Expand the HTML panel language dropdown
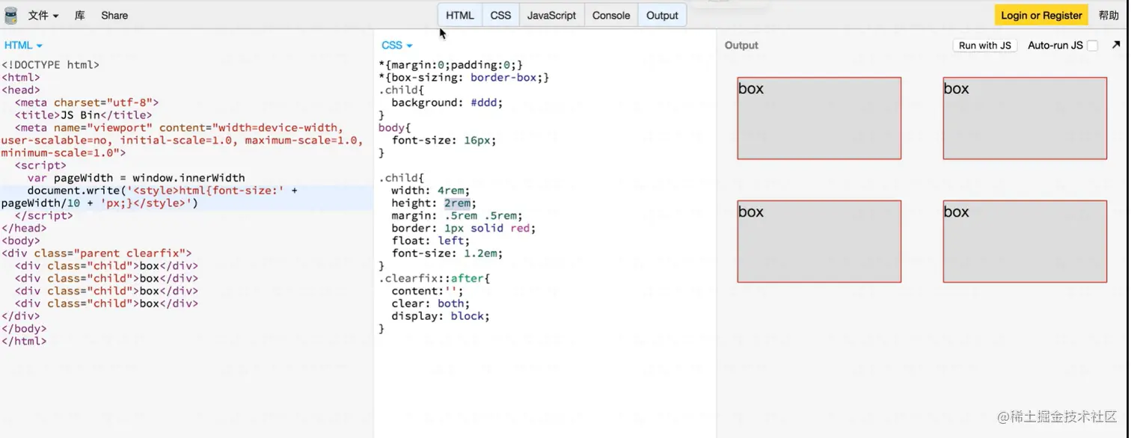 pyautogui.click(x=23, y=46)
